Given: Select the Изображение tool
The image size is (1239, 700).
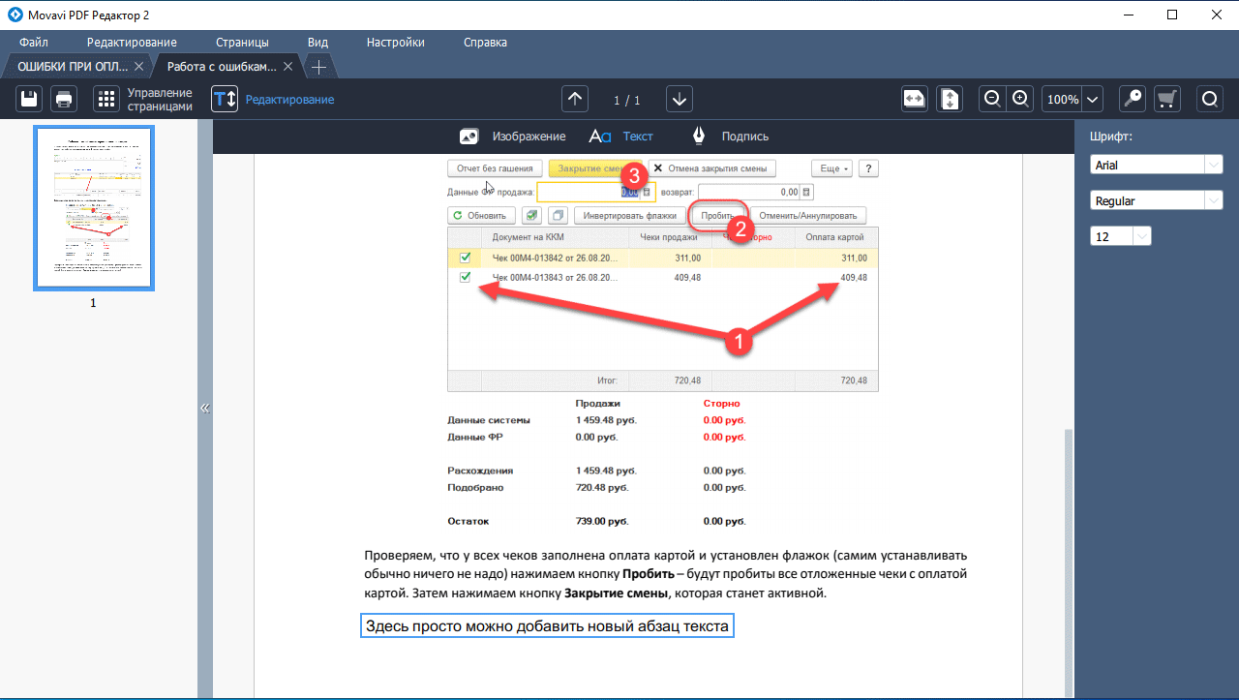Looking at the screenshot, I should pos(513,137).
